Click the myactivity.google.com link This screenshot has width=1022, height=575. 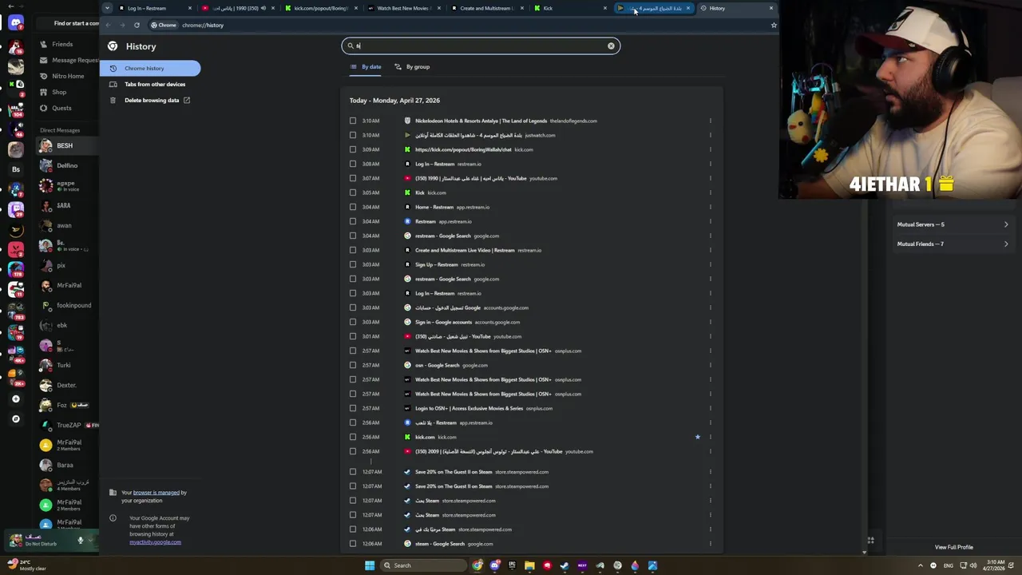[x=155, y=542]
